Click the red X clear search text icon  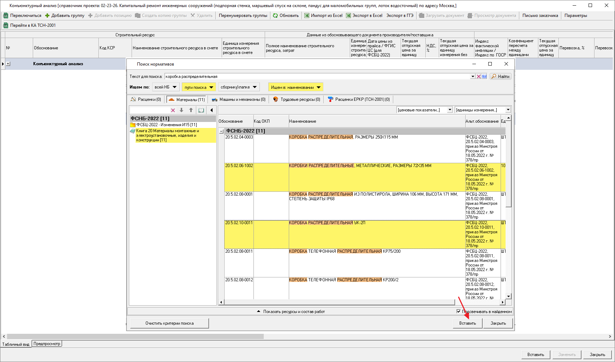point(479,76)
